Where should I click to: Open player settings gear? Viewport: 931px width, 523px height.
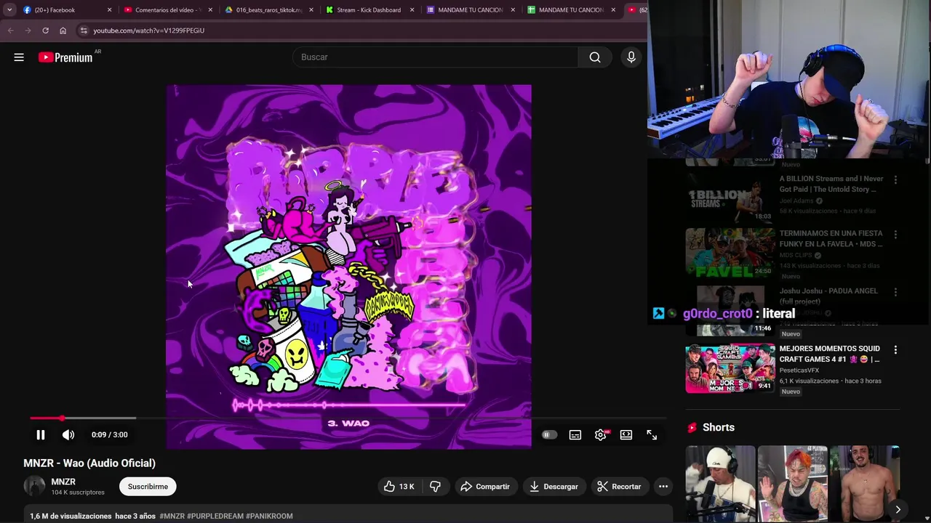tap(601, 434)
